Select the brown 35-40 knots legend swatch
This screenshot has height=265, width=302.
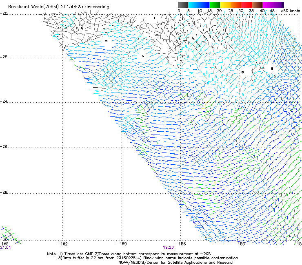coord(257,5)
